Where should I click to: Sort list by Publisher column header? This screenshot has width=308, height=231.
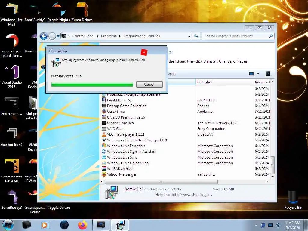click(224, 82)
